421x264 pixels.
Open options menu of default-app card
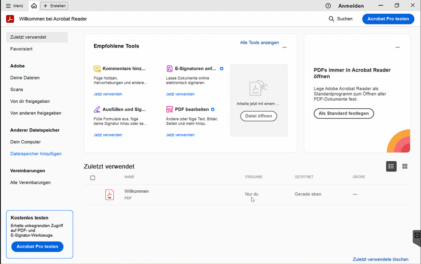click(397, 48)
